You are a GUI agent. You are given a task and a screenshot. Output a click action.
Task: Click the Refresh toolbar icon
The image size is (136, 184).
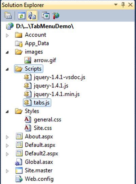21,16
